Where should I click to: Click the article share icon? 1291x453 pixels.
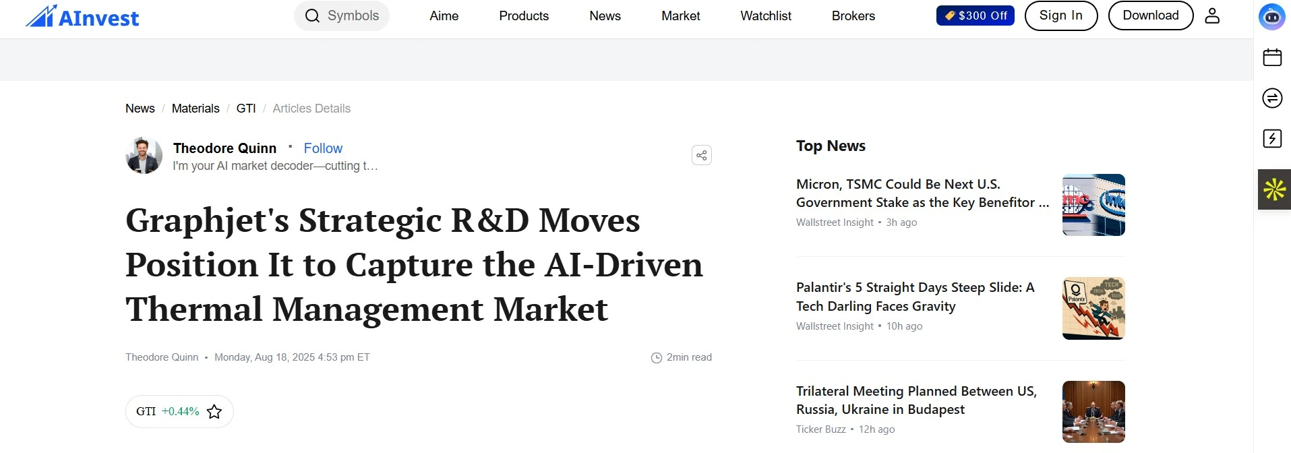pyautogui.click(x=702, y=156)
